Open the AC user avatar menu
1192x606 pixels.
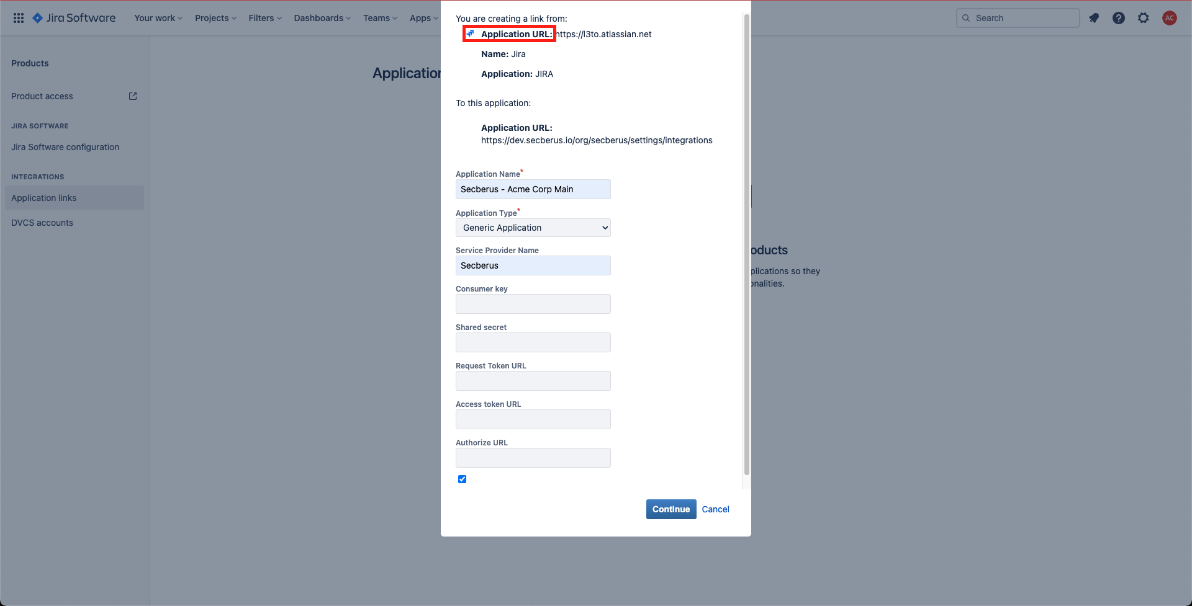(x=1170, y=18)
